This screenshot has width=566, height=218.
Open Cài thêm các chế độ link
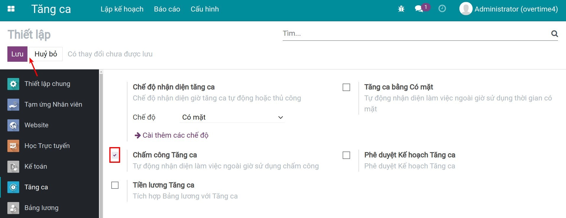point(175,135)
